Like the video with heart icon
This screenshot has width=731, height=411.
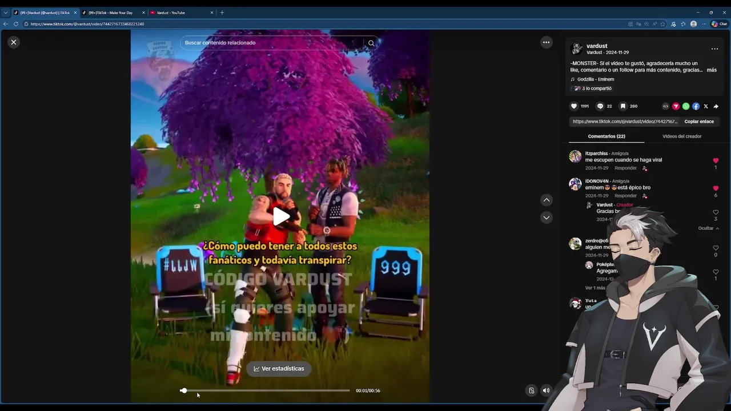[x=574, y=106]
